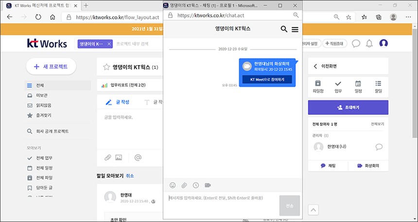Attach a file in the post editor
This screenshot has width=418, height=222.
[107, 158]
